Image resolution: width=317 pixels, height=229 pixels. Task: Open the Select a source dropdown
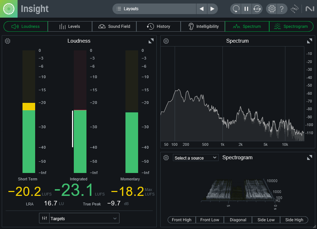[195, 158]
